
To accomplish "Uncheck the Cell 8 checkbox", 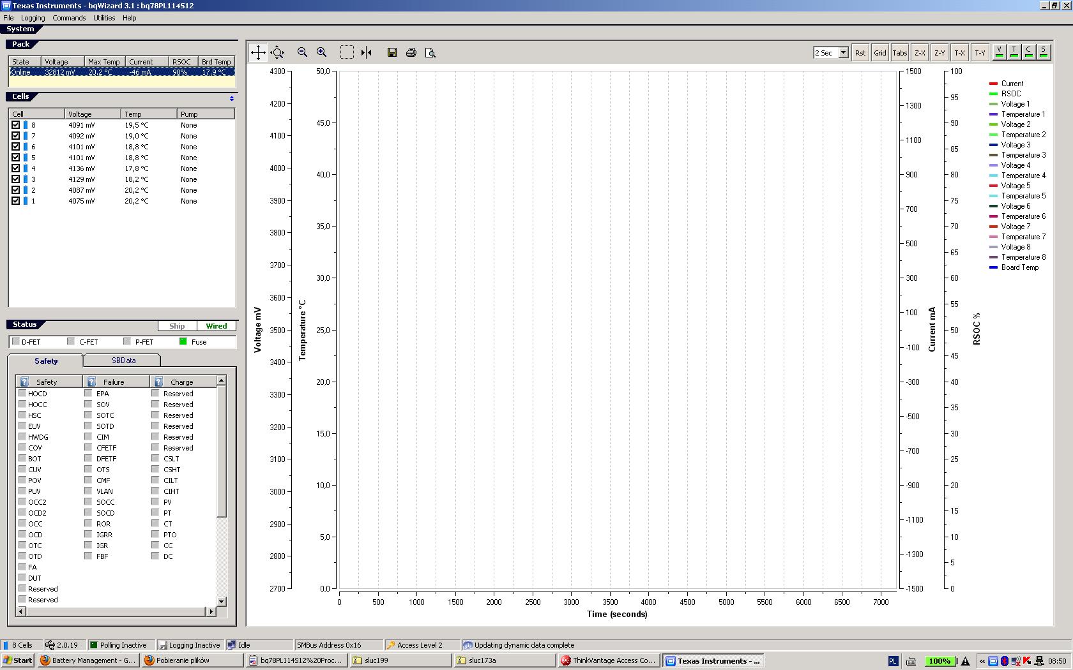I will click(x=16, y=125).
